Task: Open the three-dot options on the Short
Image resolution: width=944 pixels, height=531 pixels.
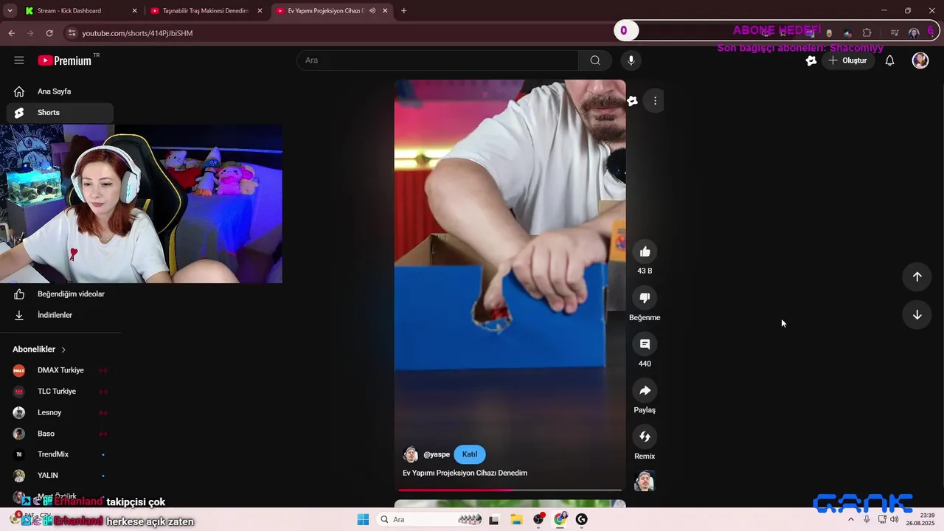Action: tap(655, 101)
